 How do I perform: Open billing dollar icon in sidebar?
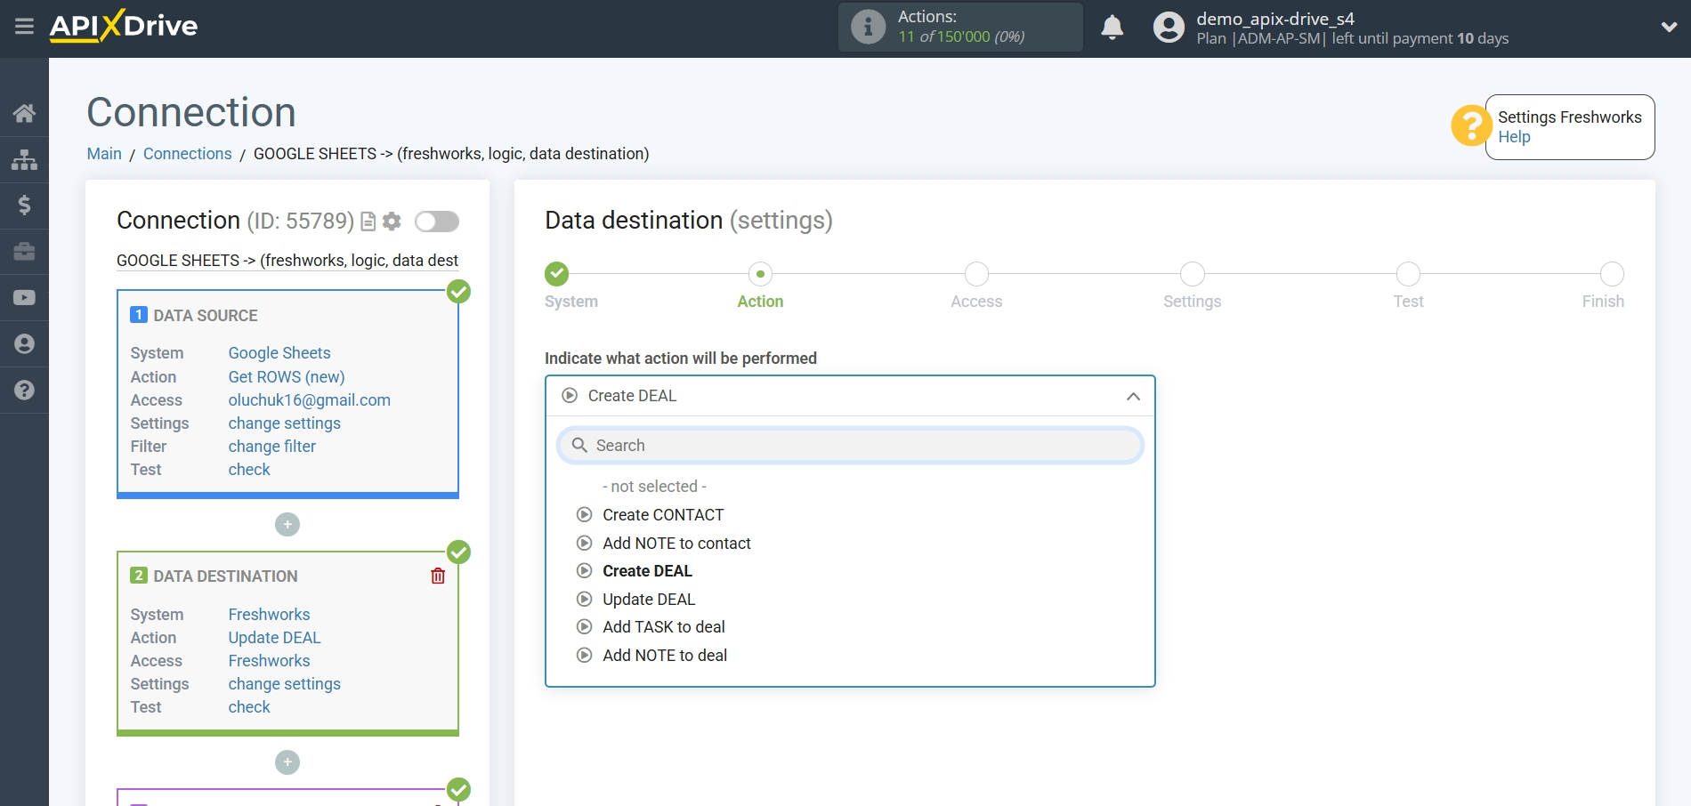24,206
